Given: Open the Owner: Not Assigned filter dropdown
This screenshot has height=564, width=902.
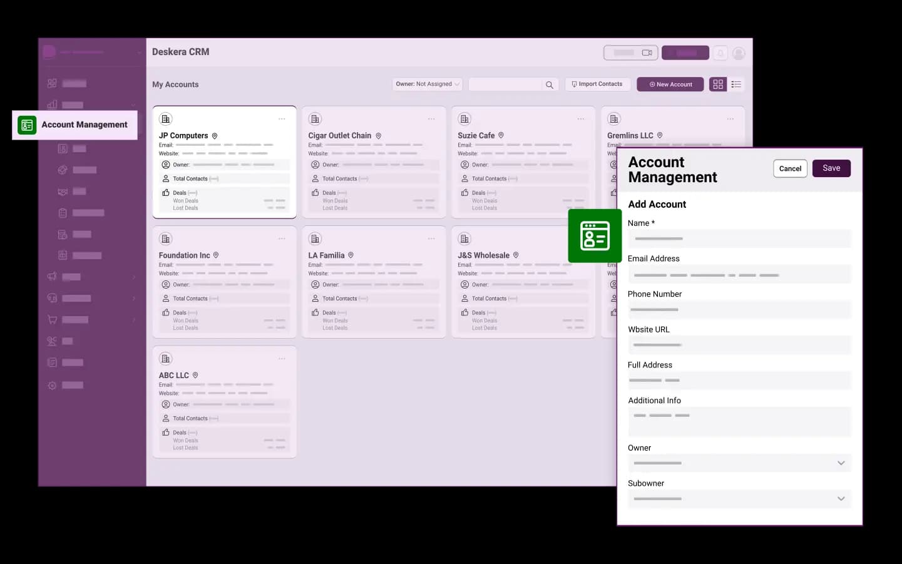Looking at the screenshot, I should tap(428, 84).
